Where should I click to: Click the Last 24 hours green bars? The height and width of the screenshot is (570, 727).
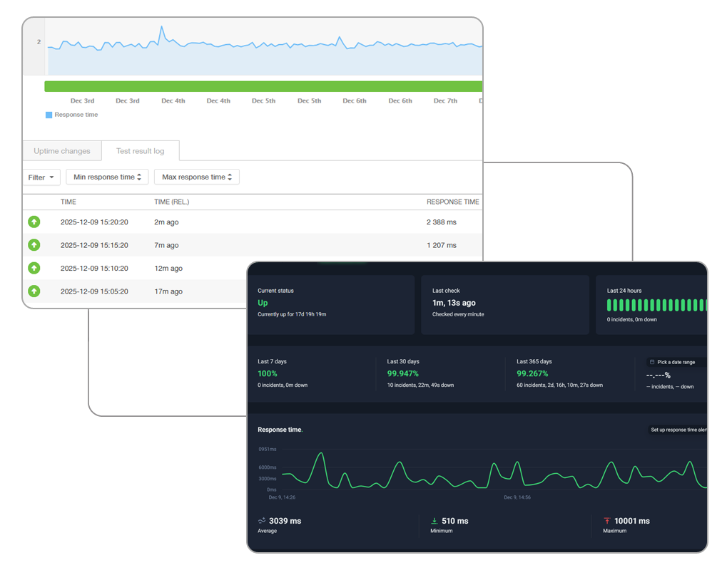[657, 305]
